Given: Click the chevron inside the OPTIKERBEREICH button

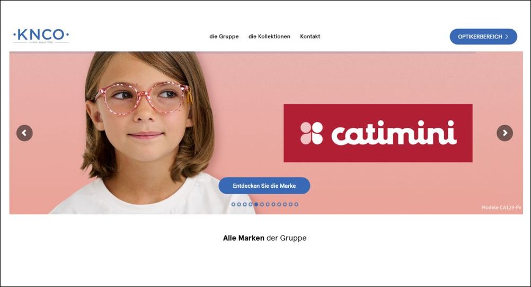Looking at the screenshot, I should [507, 37].
